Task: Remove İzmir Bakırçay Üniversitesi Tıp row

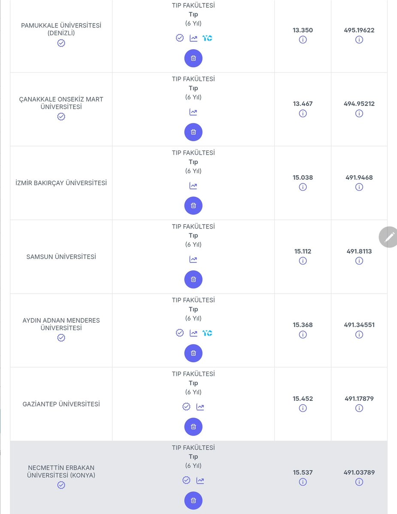Action: pyautogui.click(x=193, y=205)
